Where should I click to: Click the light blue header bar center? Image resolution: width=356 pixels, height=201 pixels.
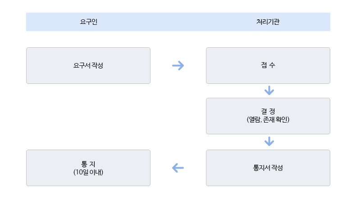[178, 22]
